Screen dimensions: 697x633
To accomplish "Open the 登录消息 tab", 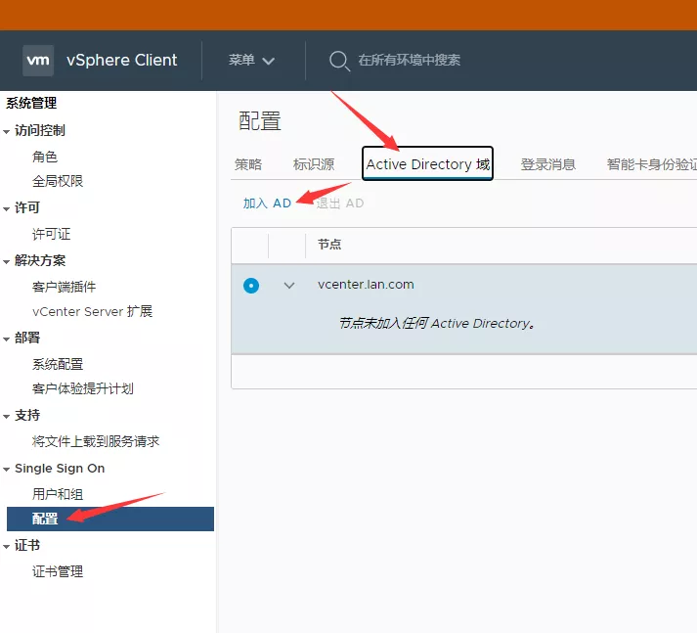I will click(x=547, y=164).
